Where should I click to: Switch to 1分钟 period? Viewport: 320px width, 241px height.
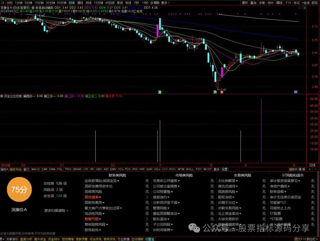[19, 3]
